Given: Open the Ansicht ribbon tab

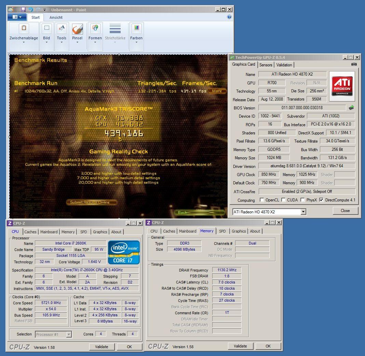Looking at the screenshot, I should [x=56, y=17].
